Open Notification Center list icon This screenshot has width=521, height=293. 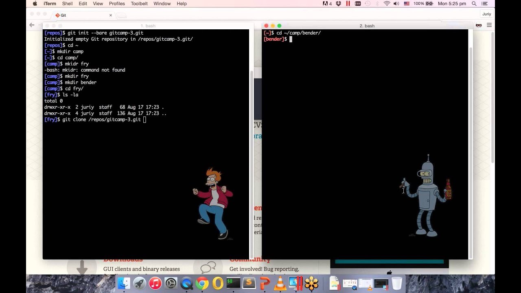484,4
